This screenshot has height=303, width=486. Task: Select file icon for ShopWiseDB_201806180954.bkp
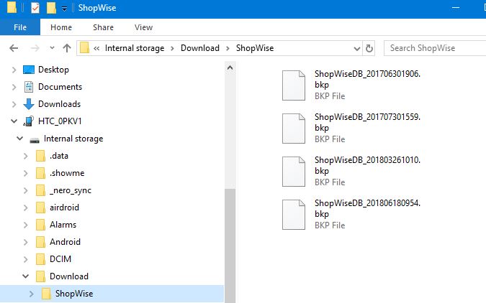[294, 215]
